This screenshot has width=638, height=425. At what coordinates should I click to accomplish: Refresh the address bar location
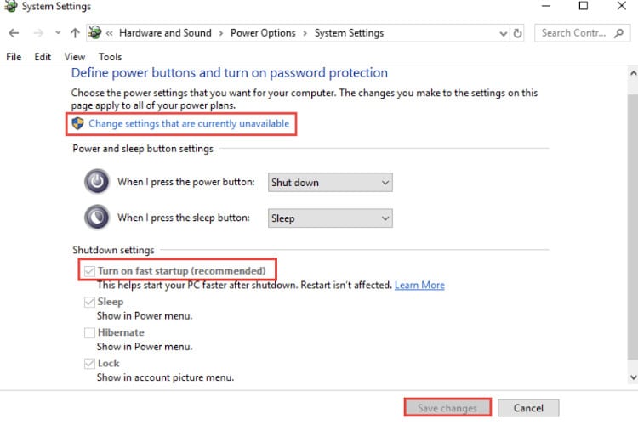coord(517,33)
